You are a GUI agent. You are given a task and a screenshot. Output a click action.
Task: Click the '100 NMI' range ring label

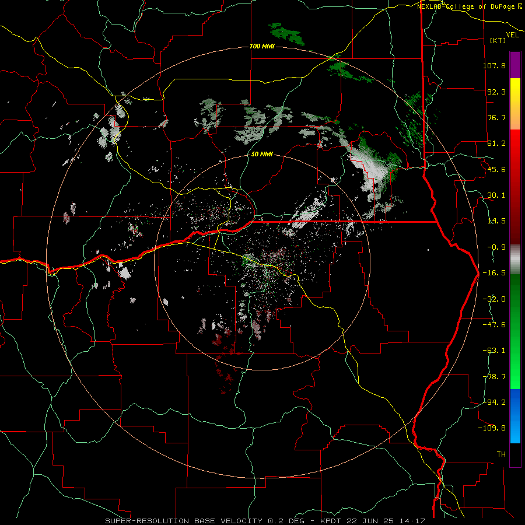(262, 46)
